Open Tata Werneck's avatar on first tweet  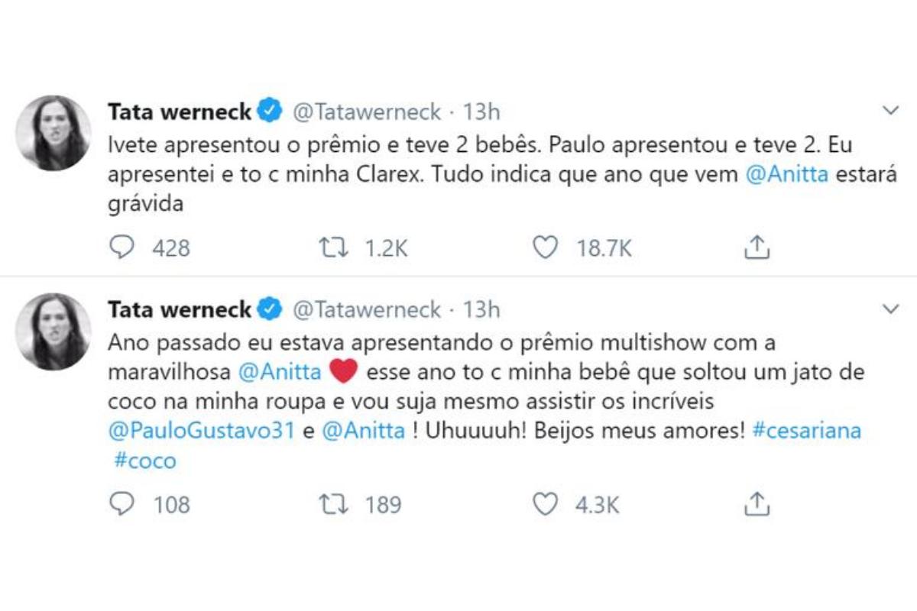point(53,133)
